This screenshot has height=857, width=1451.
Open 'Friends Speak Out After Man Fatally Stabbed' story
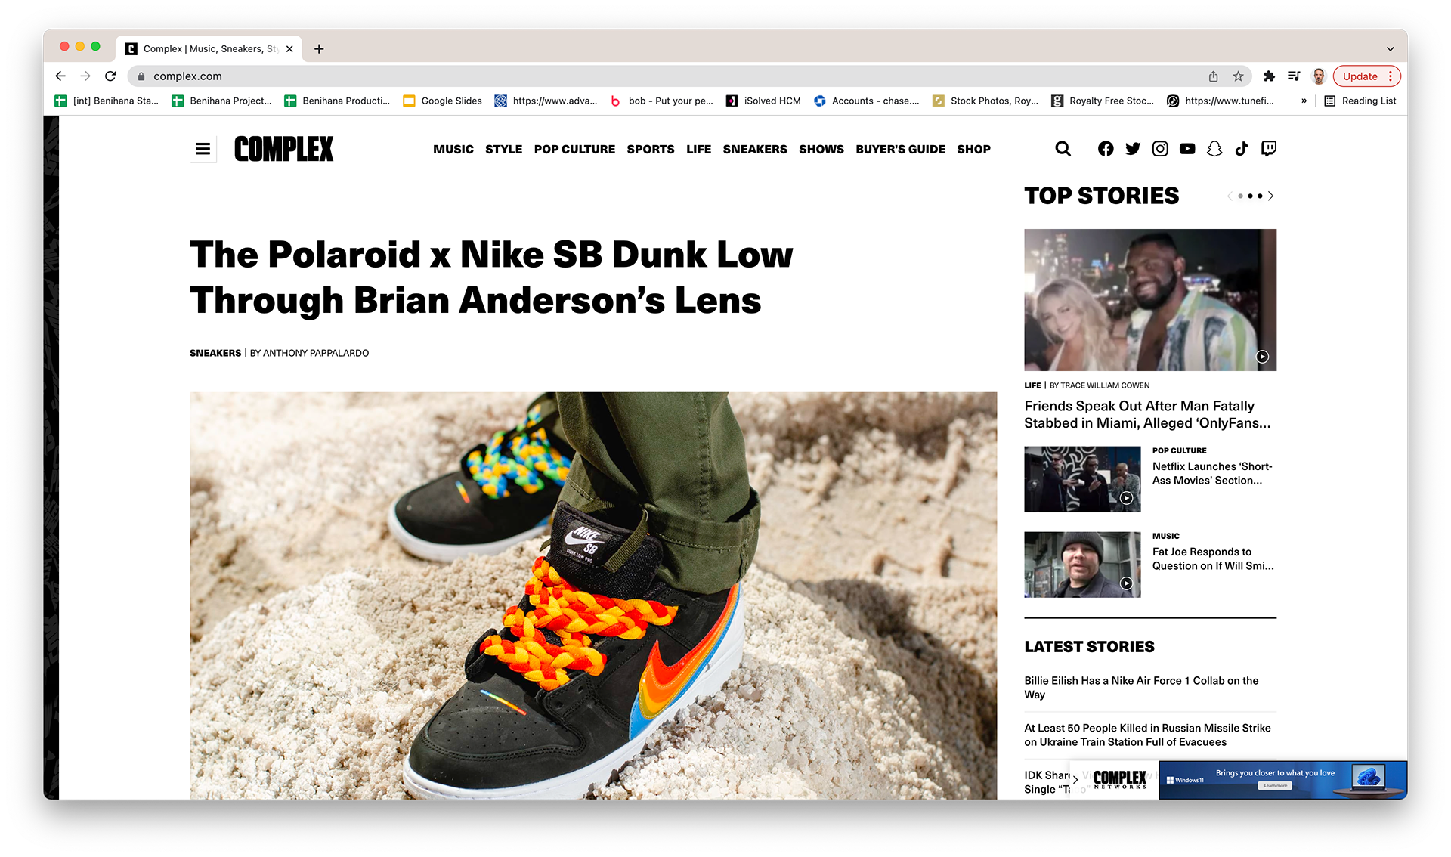point(1147,414)
